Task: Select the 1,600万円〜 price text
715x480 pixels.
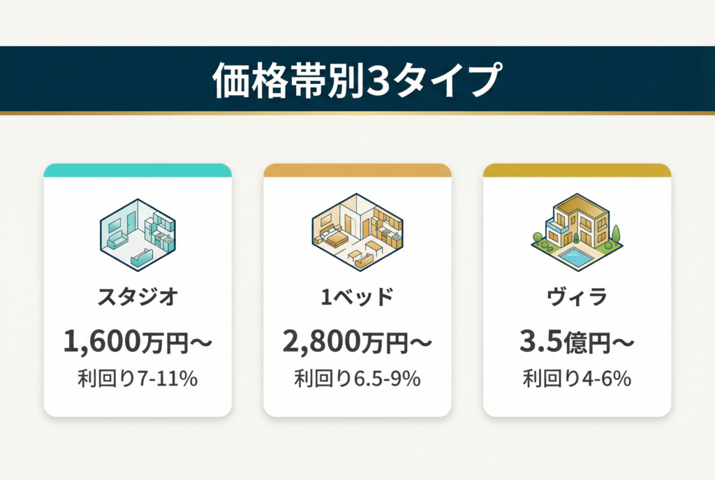Action: coord(138,342)
